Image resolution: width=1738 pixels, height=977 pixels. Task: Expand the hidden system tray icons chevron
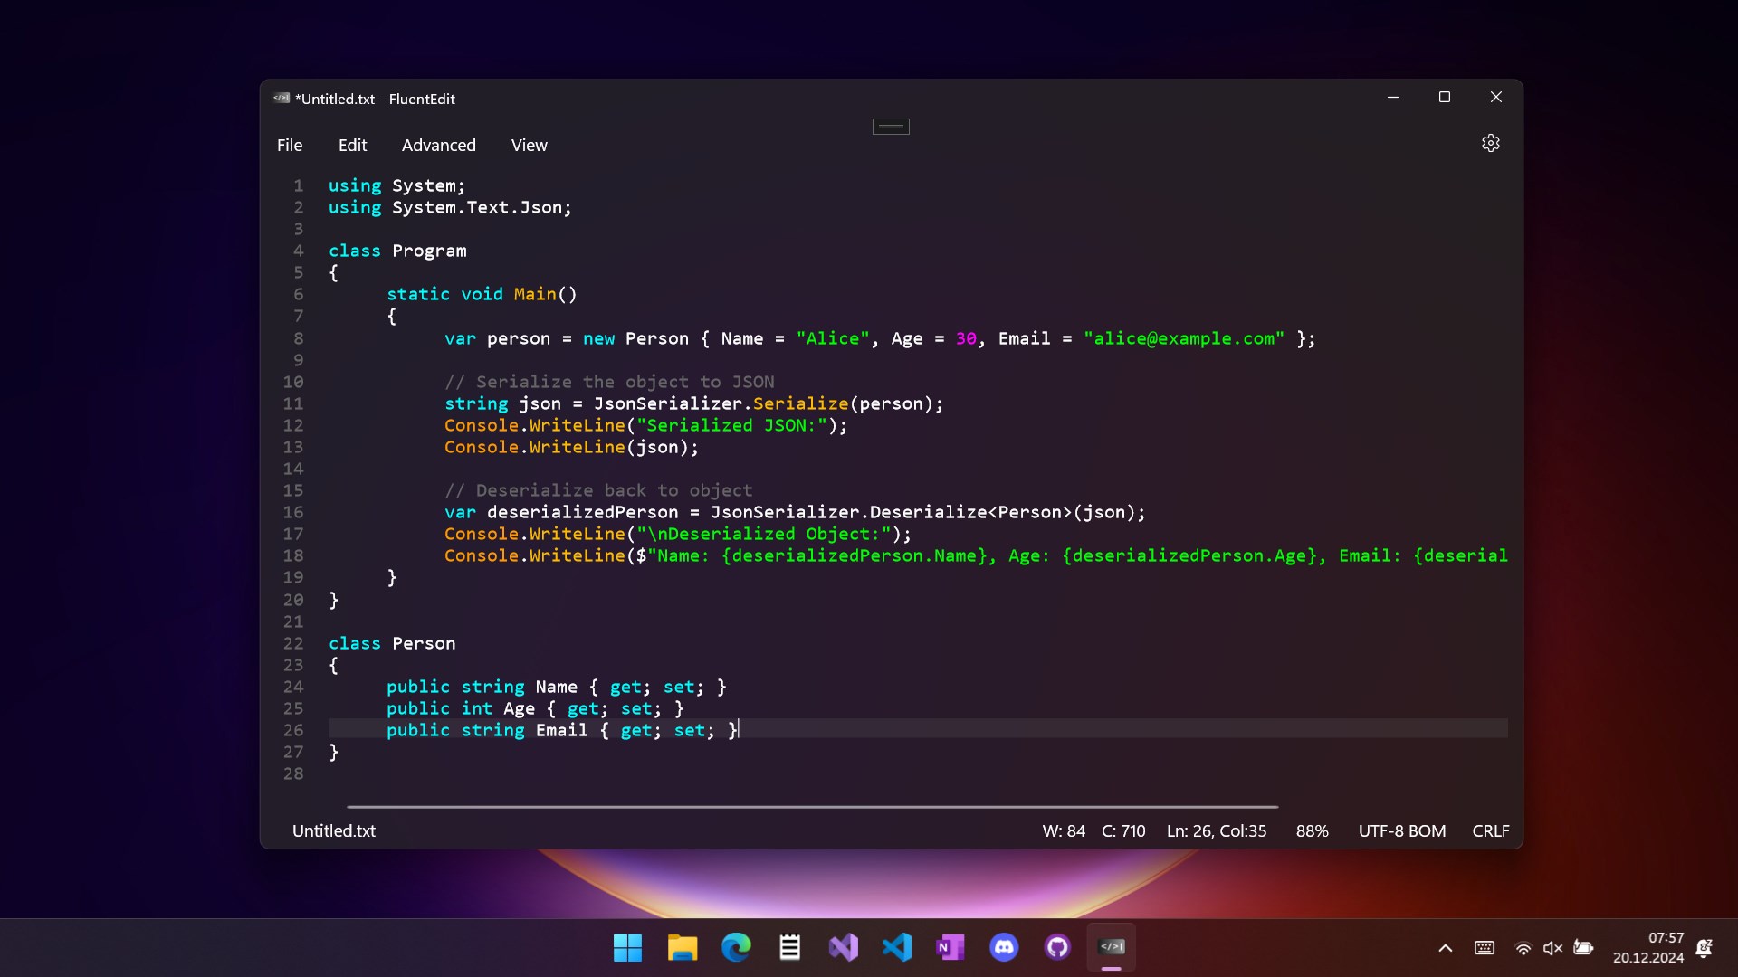(1446, 948)
